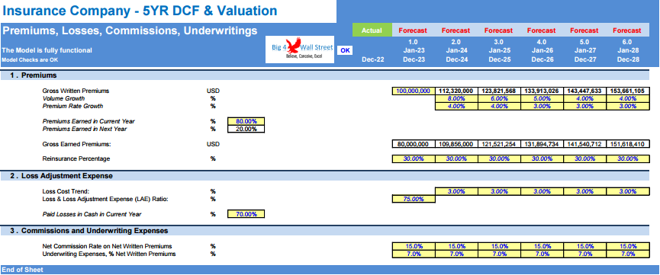Select the Premiums Earned in Current Year 80.00% cell
Image resolution: width=660 pixels, height=275 pixels.
coord(246,121)
